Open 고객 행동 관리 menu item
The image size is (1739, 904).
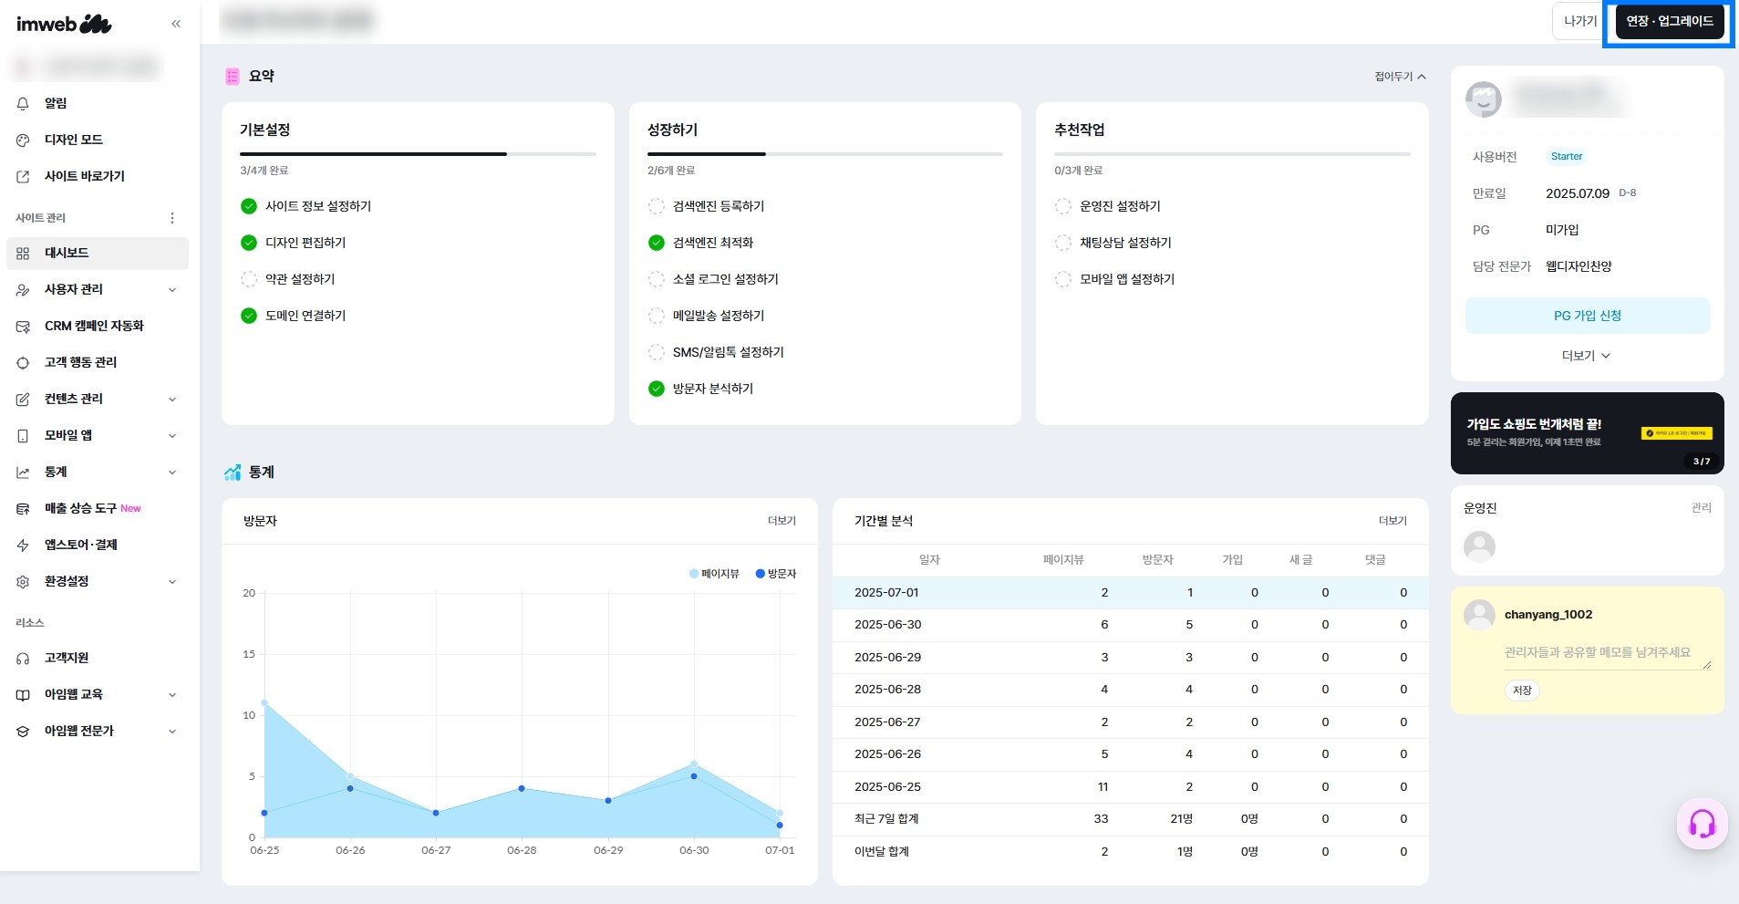(x=98, y=363)
